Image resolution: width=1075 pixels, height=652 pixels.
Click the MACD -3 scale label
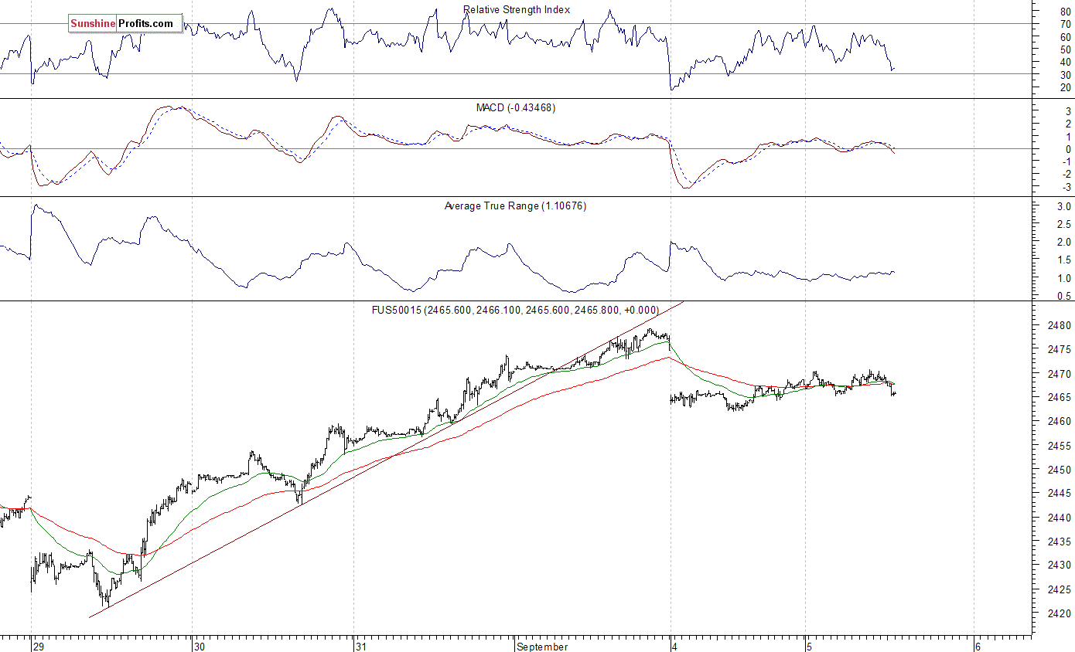tap(1066, 187)
